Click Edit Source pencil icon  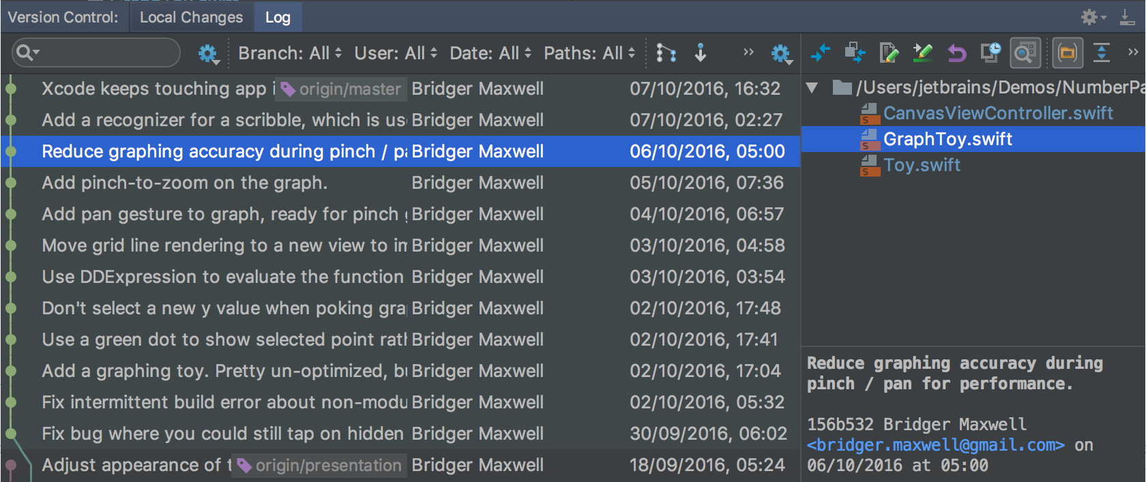coord(888,52)
